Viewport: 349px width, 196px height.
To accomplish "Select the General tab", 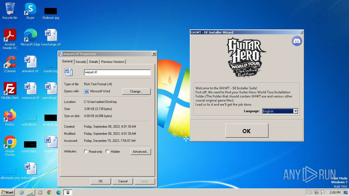I will tap(67, 61).
